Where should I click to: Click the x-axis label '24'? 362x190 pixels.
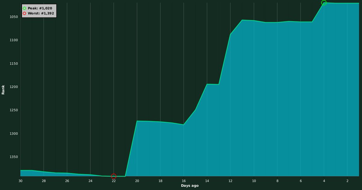point(91,181)
